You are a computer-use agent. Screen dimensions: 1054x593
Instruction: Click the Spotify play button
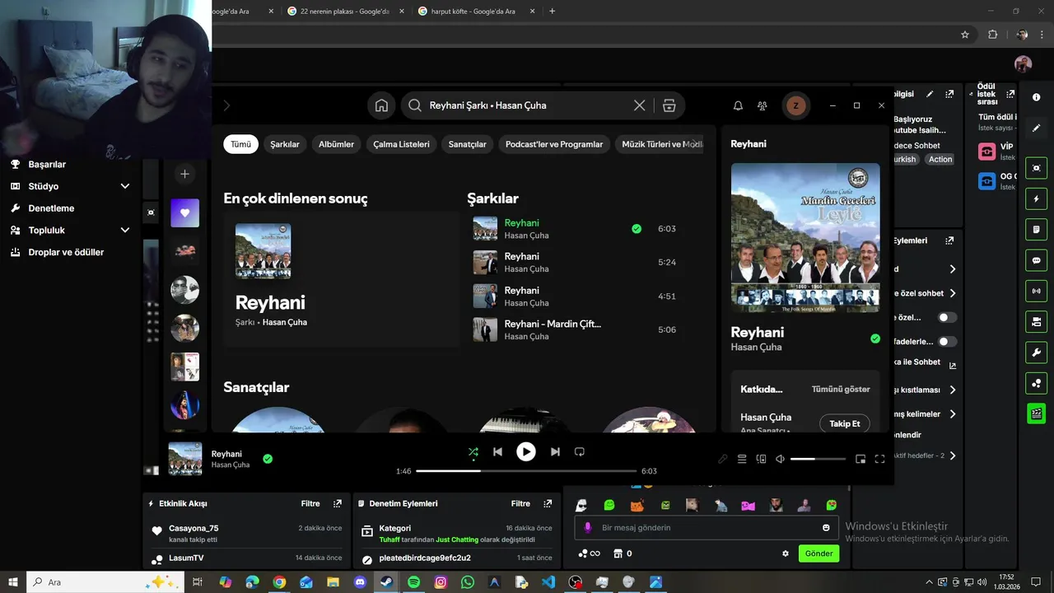525,451
